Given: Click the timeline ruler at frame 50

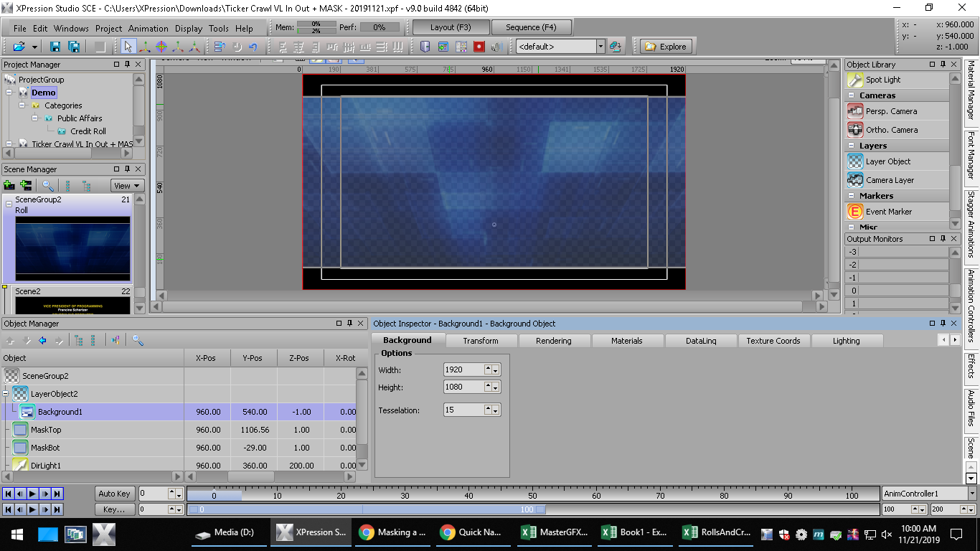Looking at the screenshot, I should pos(532,495).
